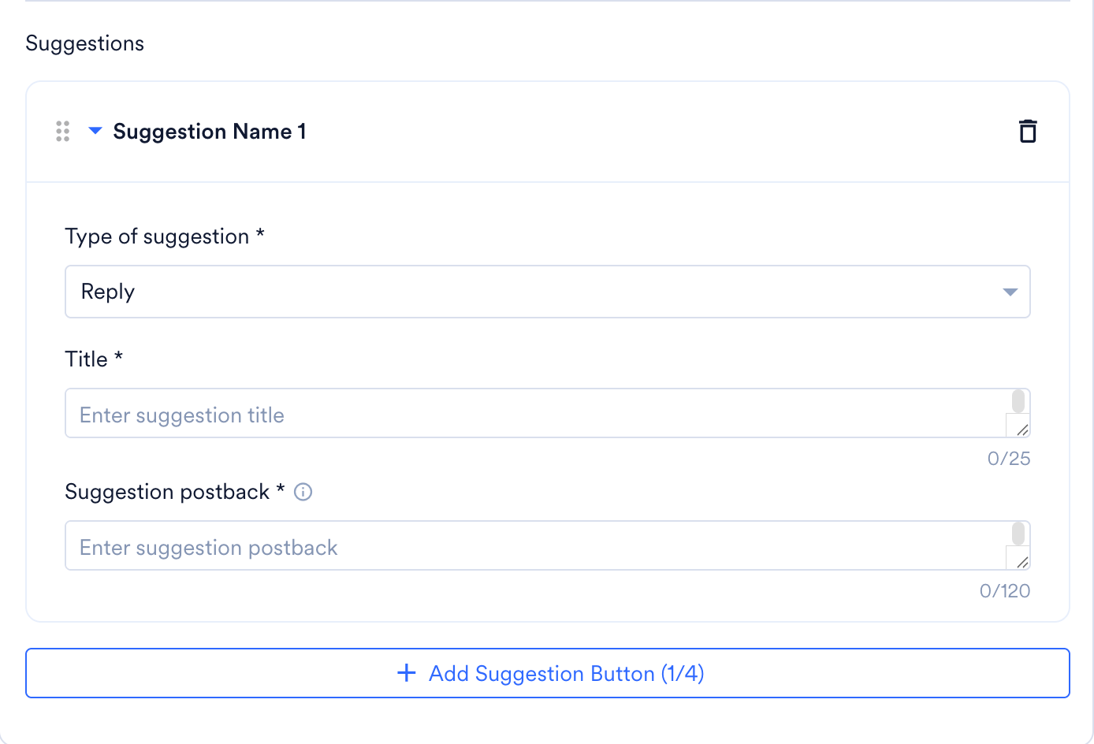1094x744 pixels.
Task: Show info tooltip for Suggestion postback
Action: 303,492
